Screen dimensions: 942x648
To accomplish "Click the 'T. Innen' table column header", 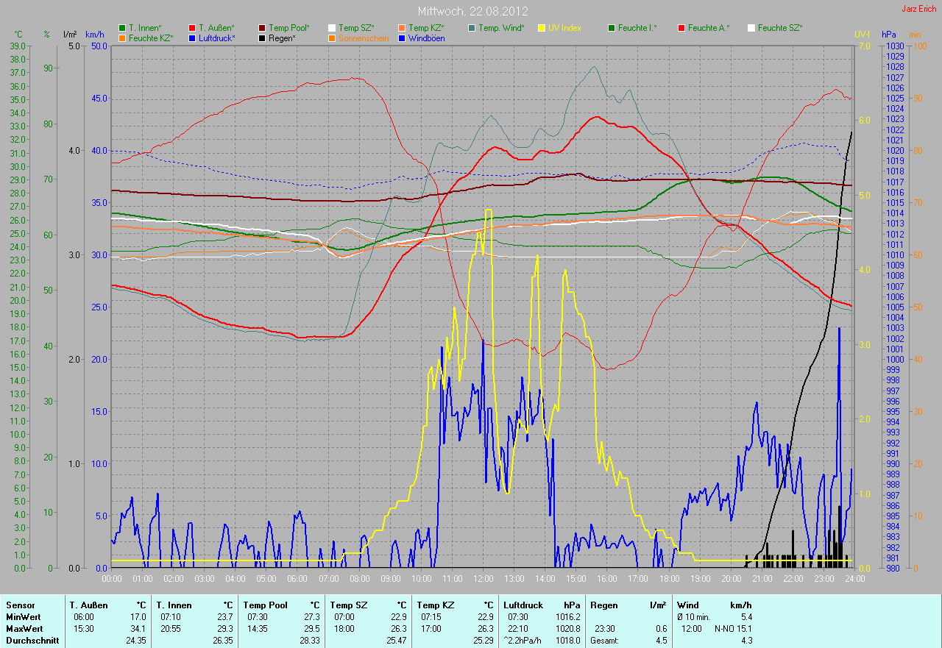I will [x=174, y=605].
